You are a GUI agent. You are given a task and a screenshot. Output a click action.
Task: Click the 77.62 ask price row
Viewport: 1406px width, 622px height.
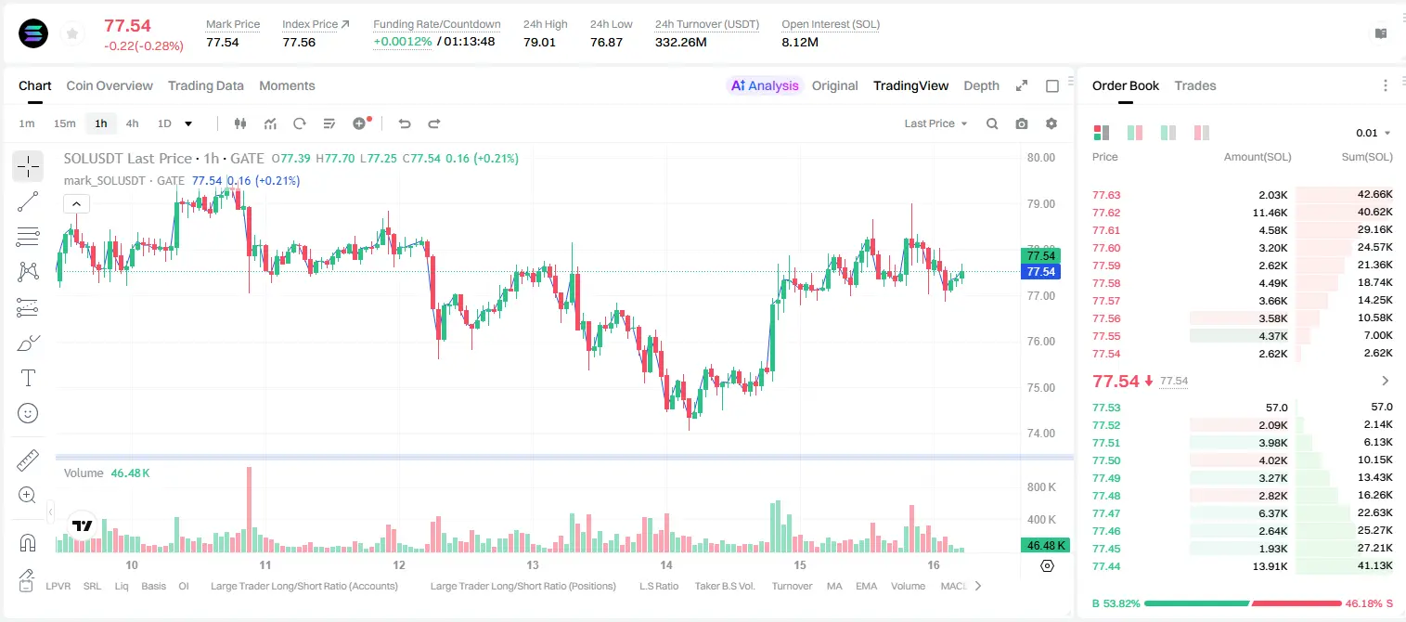(x=1242, y=213)
